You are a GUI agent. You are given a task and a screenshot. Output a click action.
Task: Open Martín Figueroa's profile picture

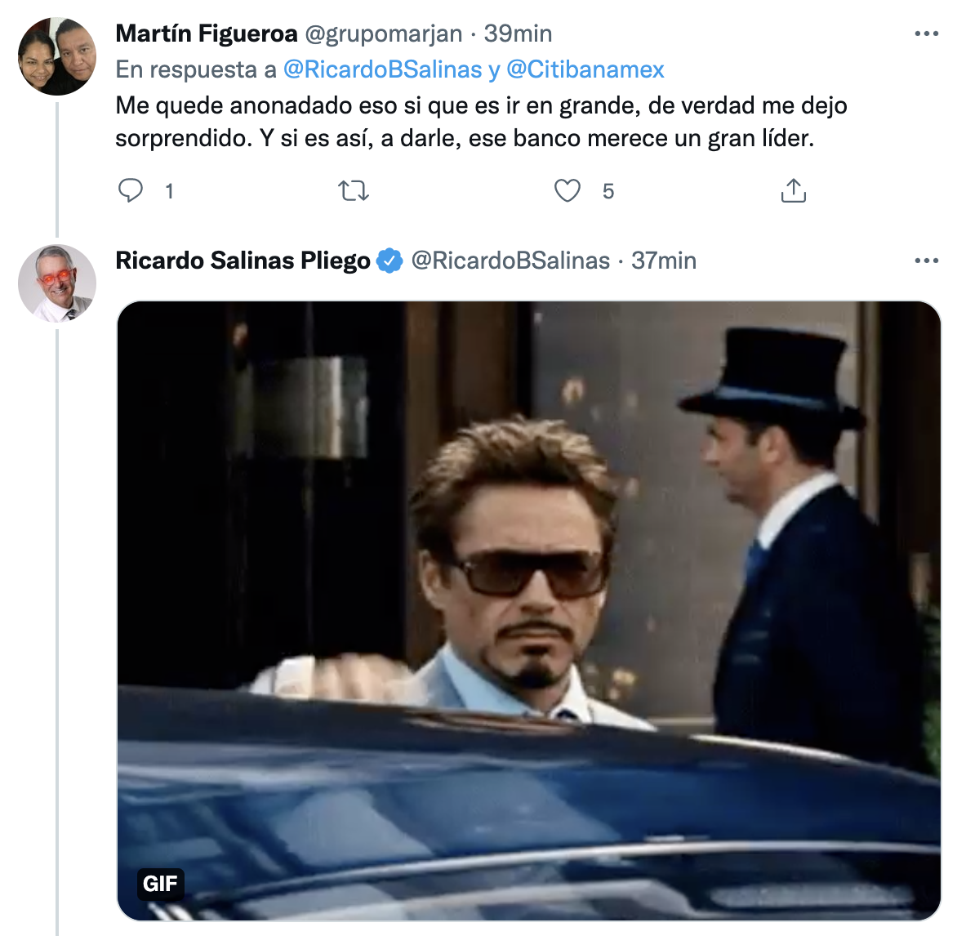click(57, 56)
